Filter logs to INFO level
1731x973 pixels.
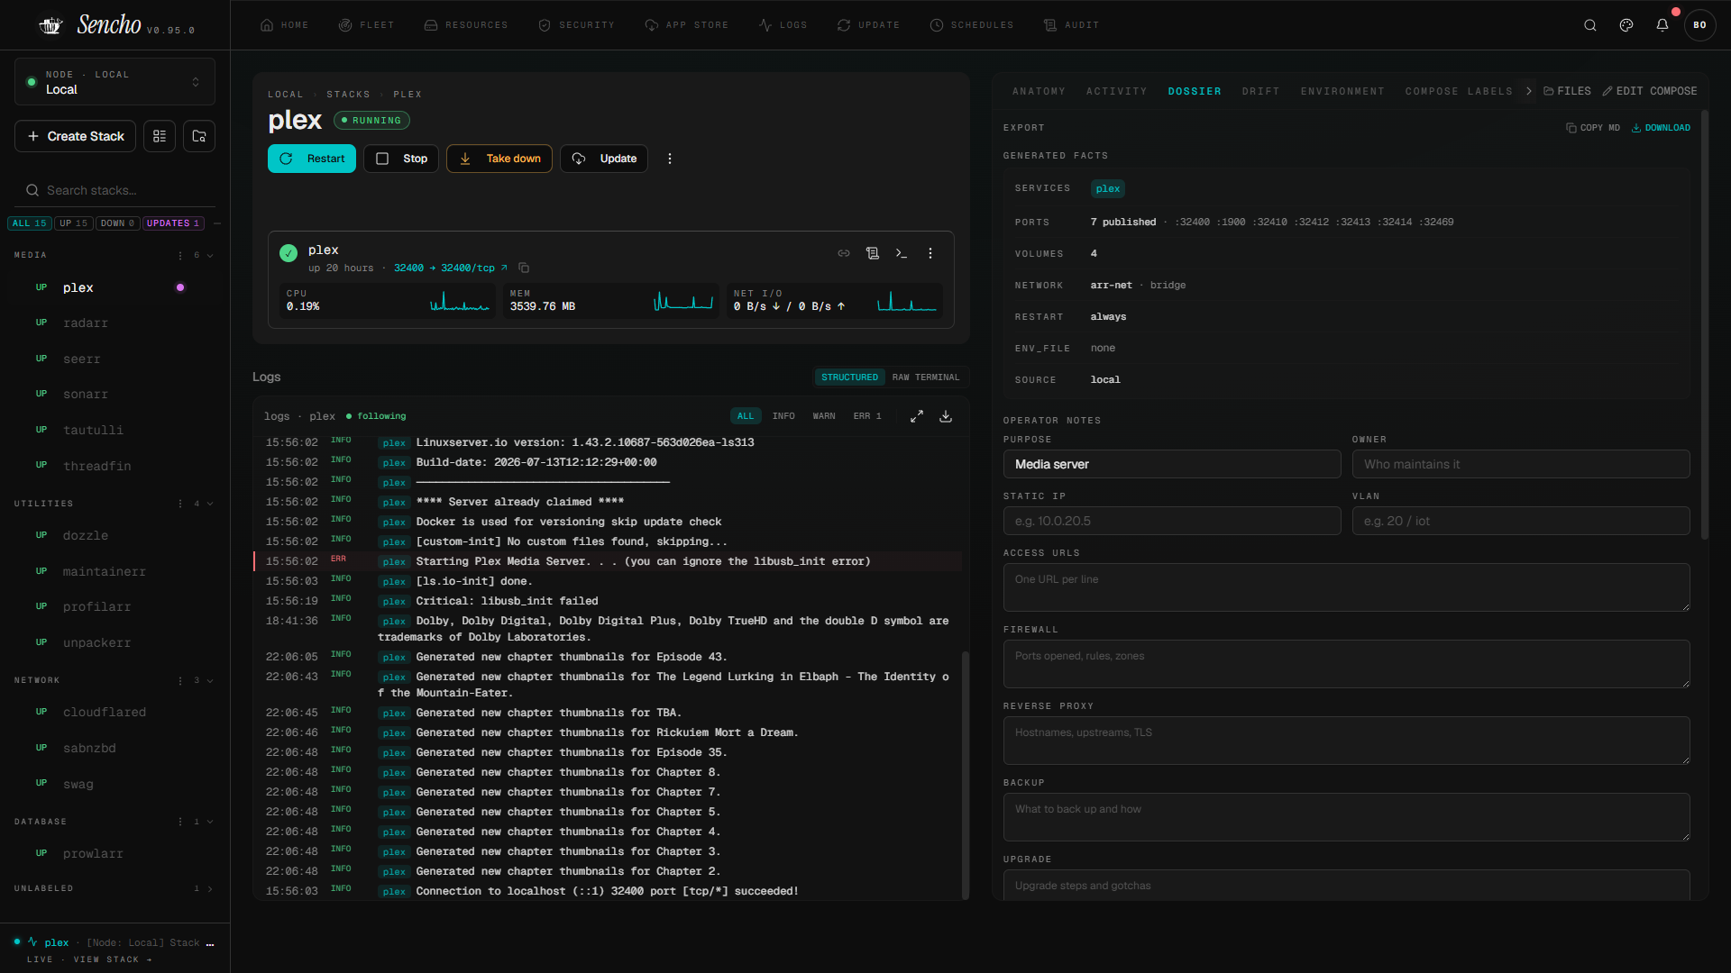coord(783,416)
